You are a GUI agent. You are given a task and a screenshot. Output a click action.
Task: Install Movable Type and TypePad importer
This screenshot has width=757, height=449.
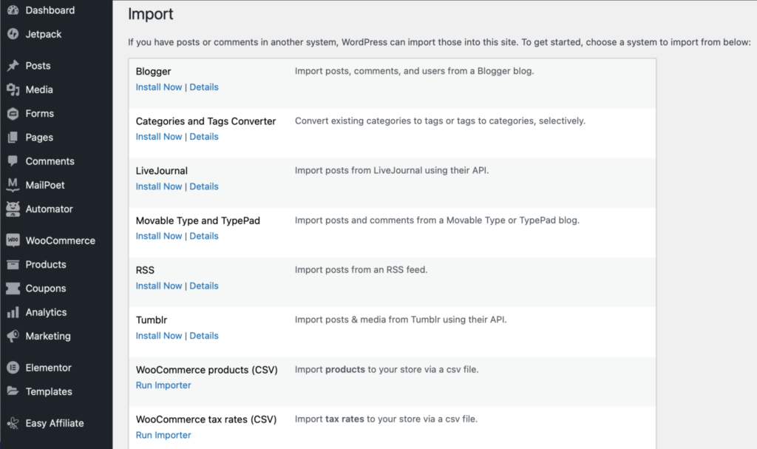(x=159, y=236)
